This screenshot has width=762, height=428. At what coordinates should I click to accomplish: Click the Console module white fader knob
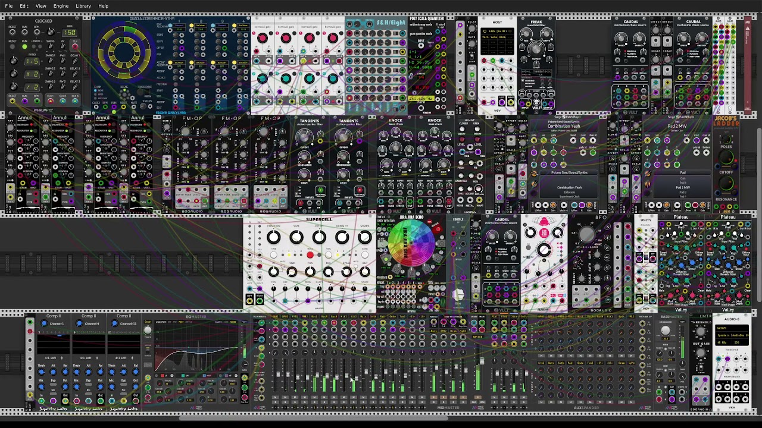(458, 294)
